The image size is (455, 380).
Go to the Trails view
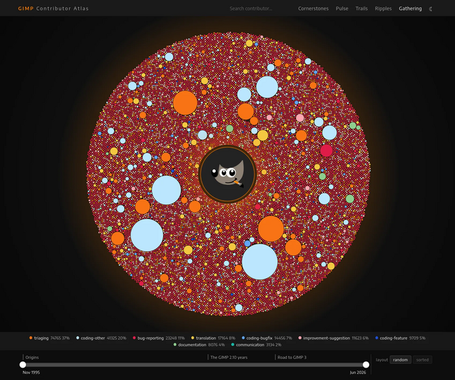(361, 8)
